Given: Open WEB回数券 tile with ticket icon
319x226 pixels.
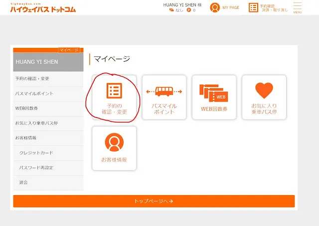Looking at the screenshot, I should tap(214, 97).
